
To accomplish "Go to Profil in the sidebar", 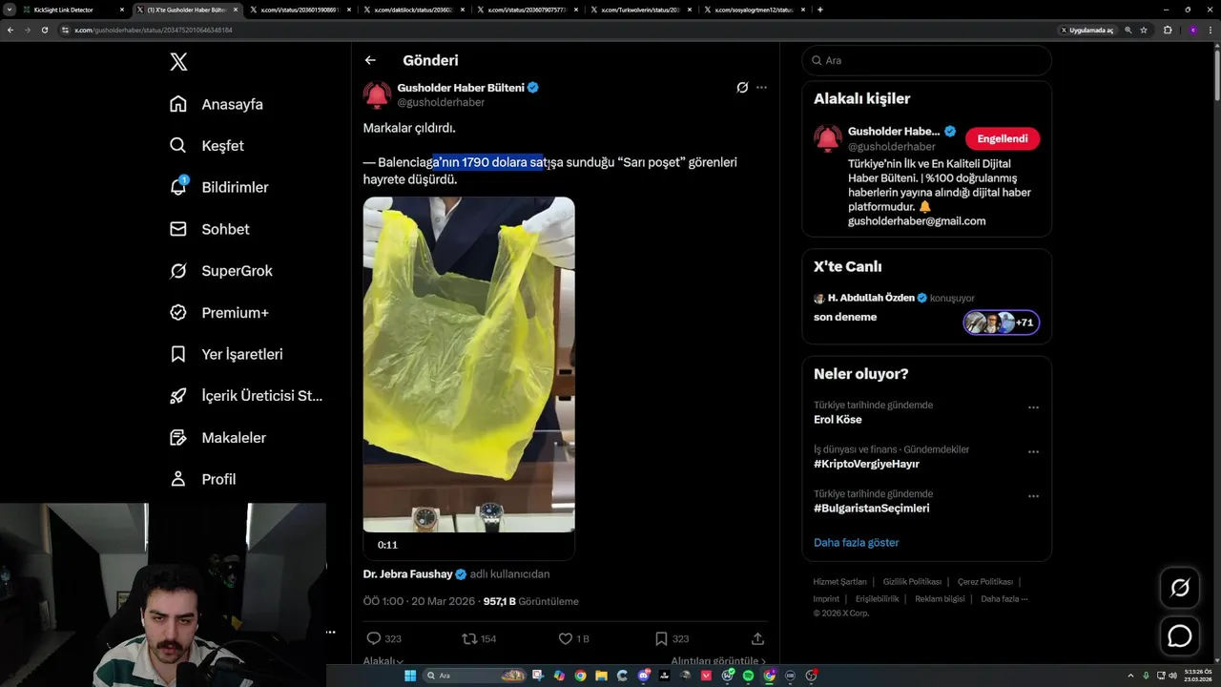I will pyautogui.click(x=202, y=479).
